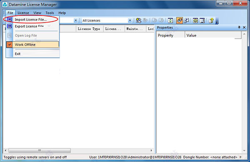Pin the Properties panel with the pushpin icon
The height and width of the screenshot is (162, 250).
click(239, 27)
